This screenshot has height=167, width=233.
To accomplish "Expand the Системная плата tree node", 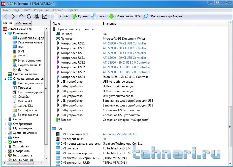I will [x=6, y=74].
